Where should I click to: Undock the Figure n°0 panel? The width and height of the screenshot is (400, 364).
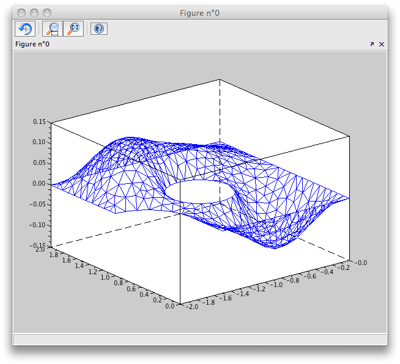tap(372, 44)
